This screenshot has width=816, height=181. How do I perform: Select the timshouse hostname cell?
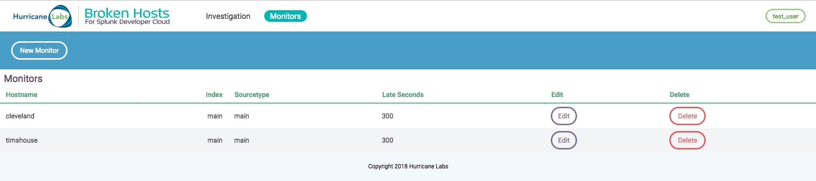click(x=22, y=140)
